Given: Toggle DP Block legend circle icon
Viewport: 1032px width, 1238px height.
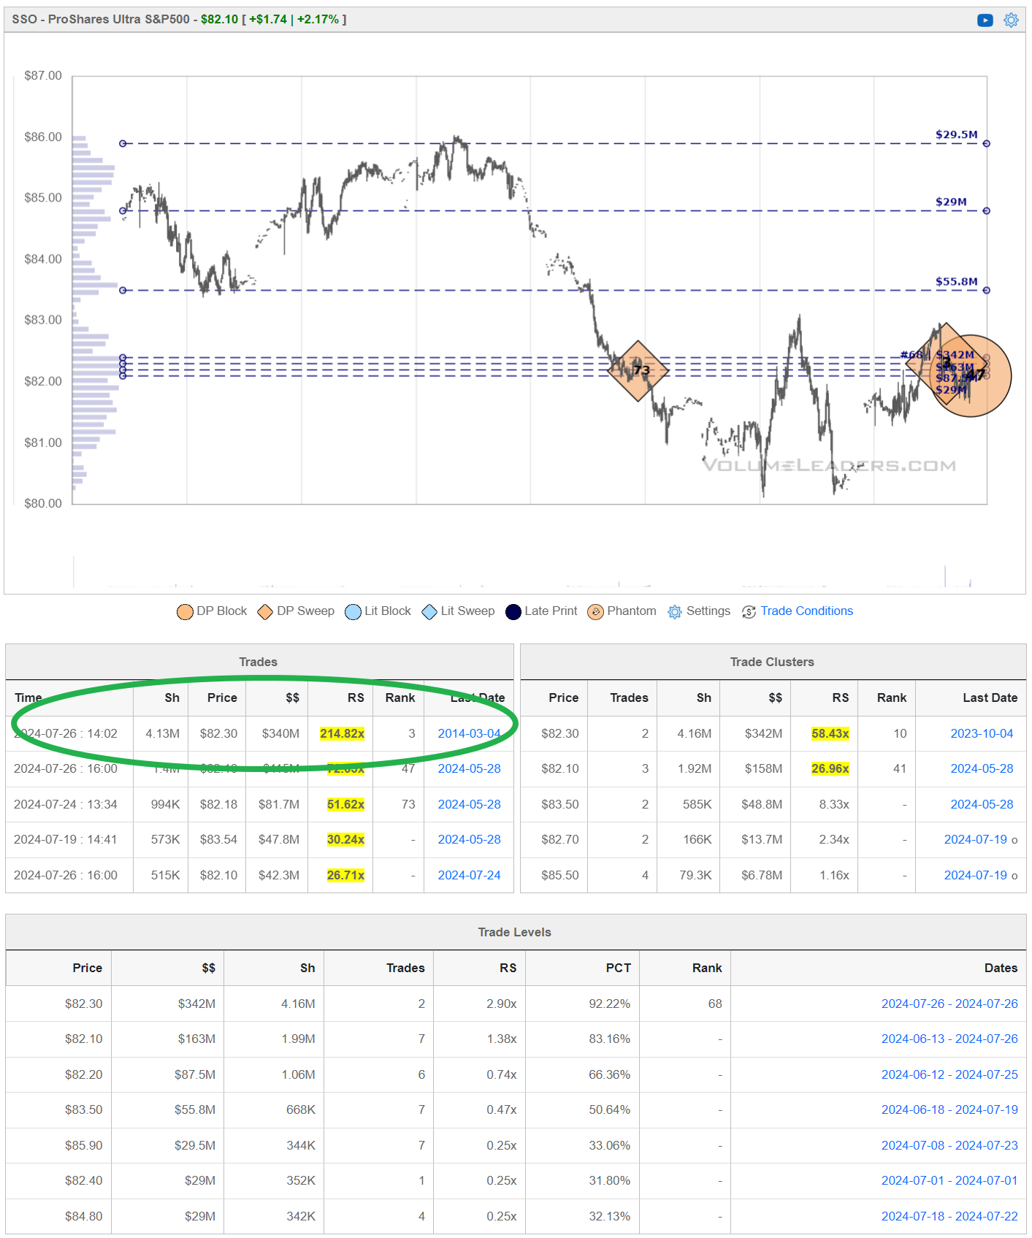Looking at the screenshot, I should 185,611.
